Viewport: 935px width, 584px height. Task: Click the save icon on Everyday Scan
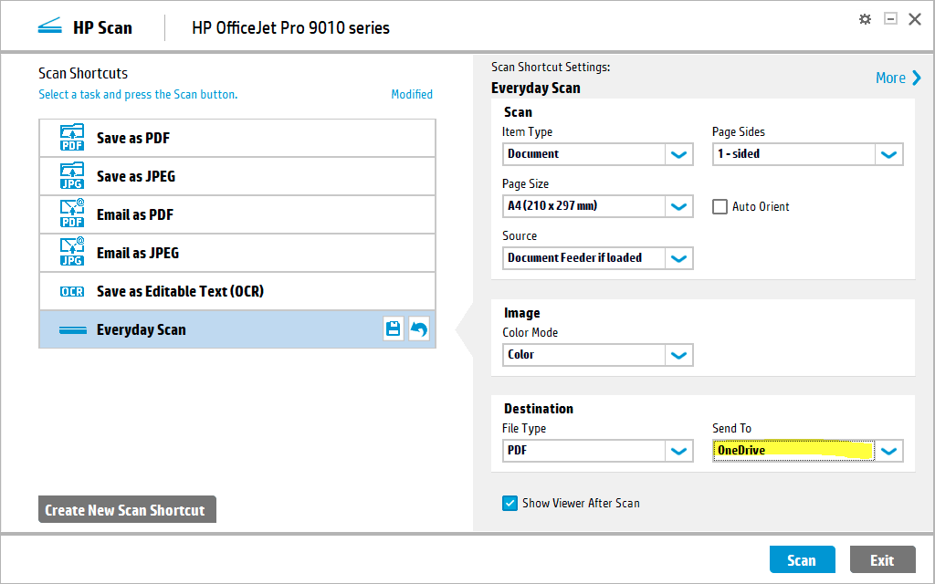coord(393,328)
